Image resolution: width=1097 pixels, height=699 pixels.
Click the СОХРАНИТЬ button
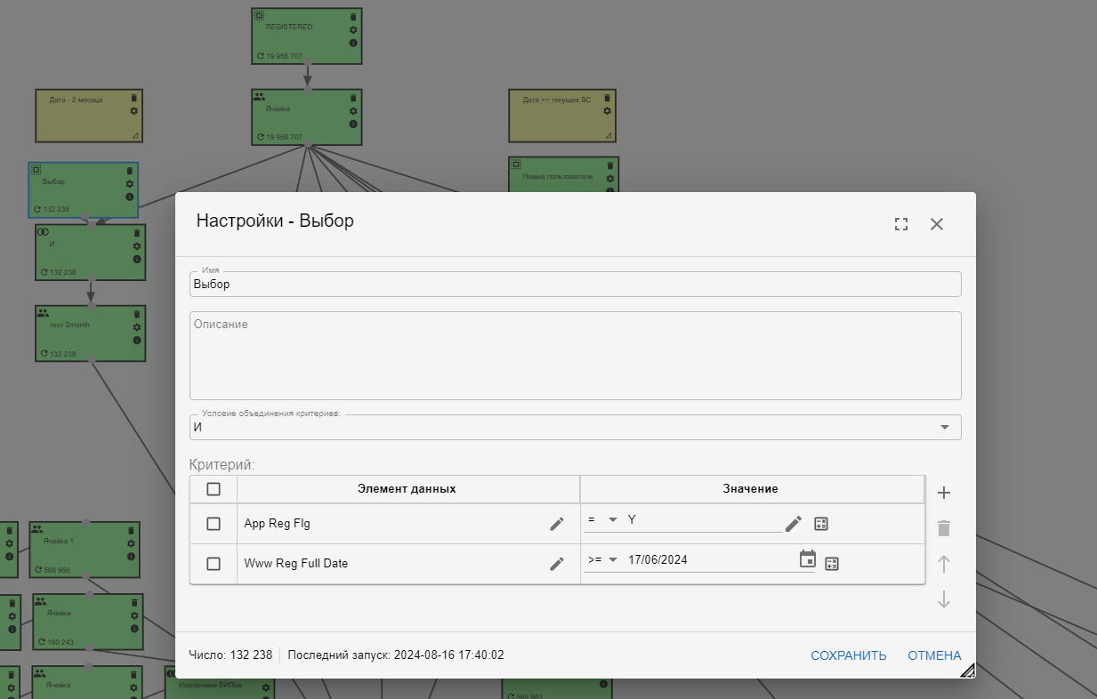(848, 655)
